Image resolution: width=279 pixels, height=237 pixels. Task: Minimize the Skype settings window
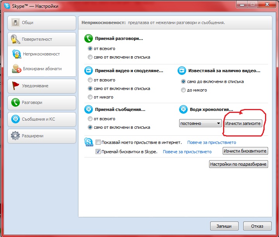tap(242, 4)
